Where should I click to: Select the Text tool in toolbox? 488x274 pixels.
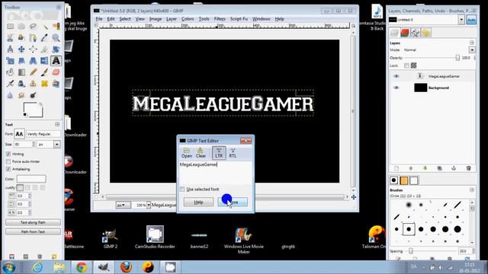[56, 61]
